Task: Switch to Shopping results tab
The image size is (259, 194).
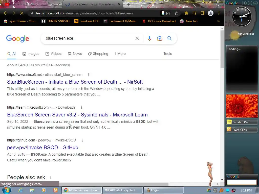Action: [98, 54]
